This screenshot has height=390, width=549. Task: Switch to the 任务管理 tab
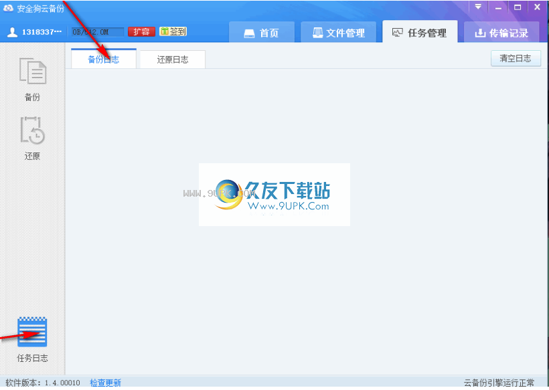[x=420, y=32]
